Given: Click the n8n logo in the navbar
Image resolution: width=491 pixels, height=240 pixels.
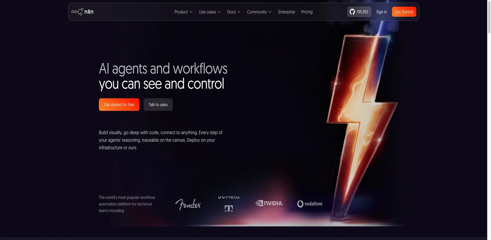Looking at the screenshot, I should point(82,12).
